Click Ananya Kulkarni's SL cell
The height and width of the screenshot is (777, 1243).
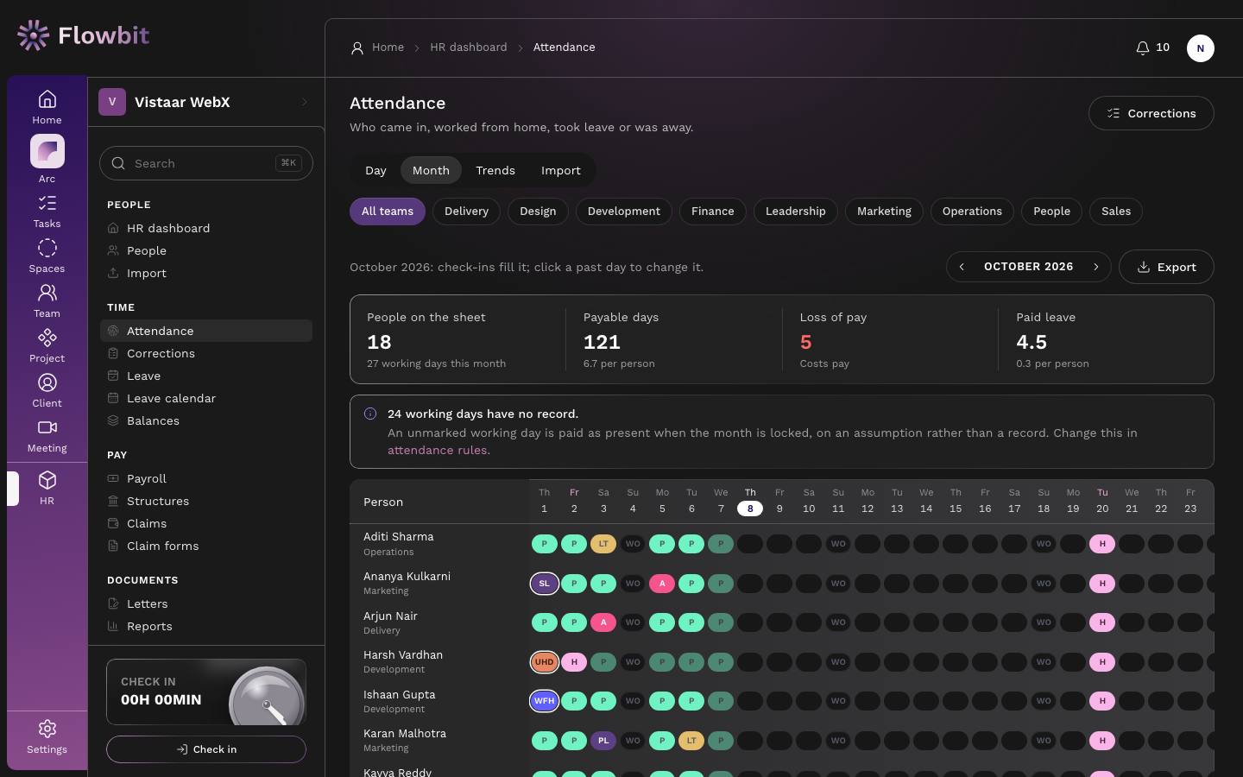[x=545, y=584]
